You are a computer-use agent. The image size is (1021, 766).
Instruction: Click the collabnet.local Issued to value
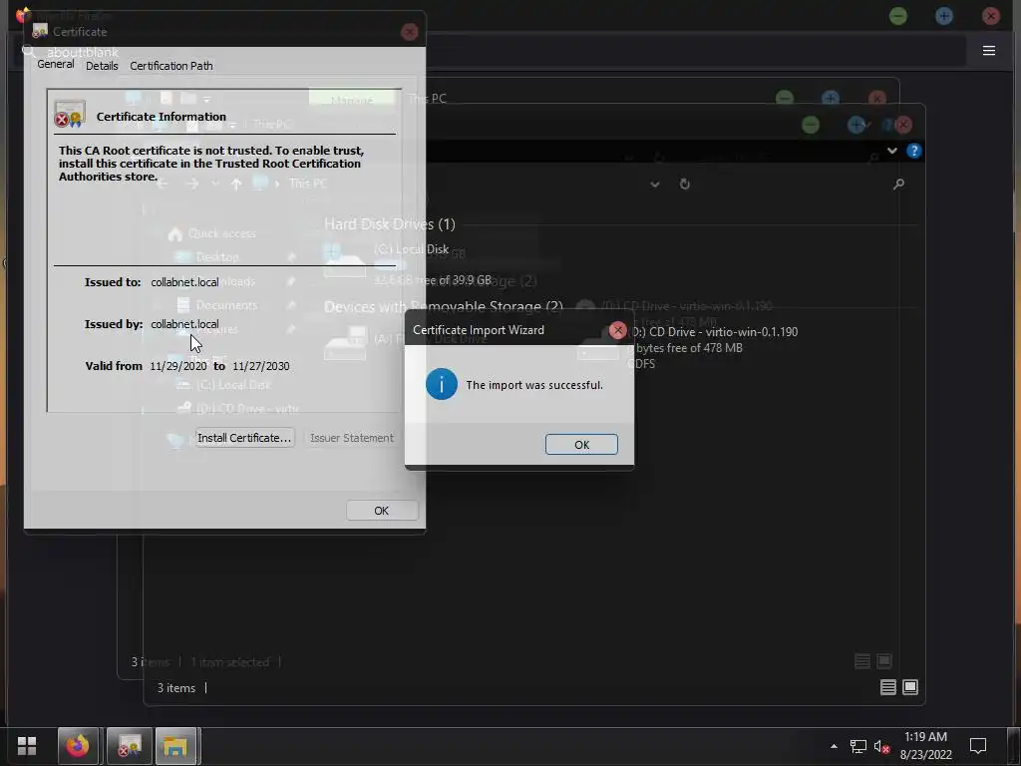pyautogui.click(x=184, y=282)
